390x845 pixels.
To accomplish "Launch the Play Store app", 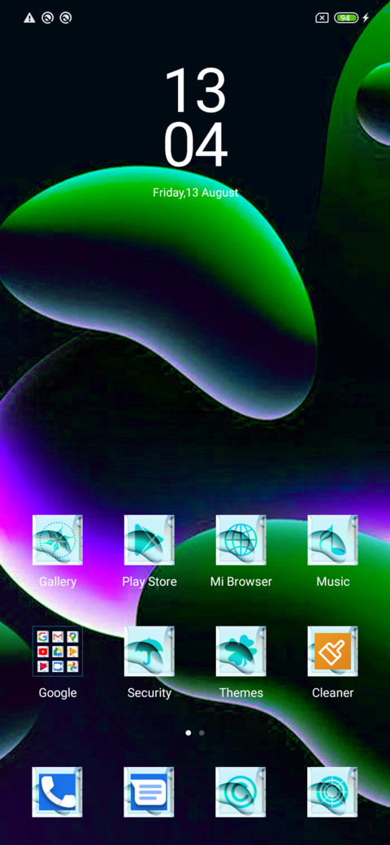I will [149, 540].
